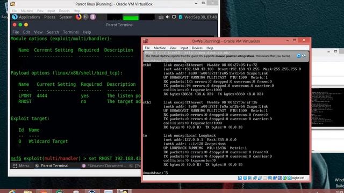Viewport: 344px width, 193px height.
Task: Click the yellow dot on Parrot Terminal title bar
Action: point(26,25)
